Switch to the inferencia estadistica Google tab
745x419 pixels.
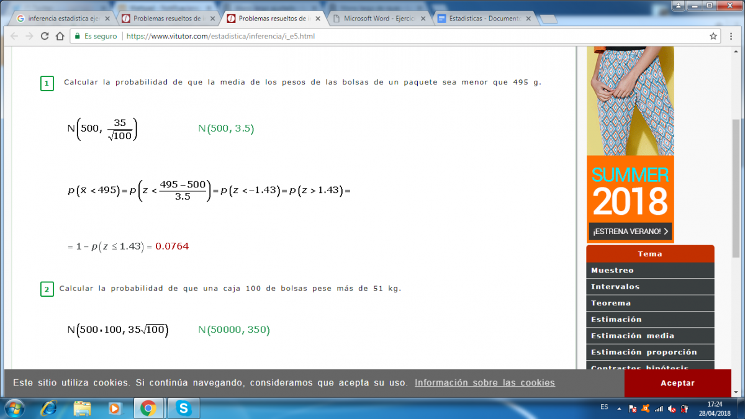pos(60,19)
